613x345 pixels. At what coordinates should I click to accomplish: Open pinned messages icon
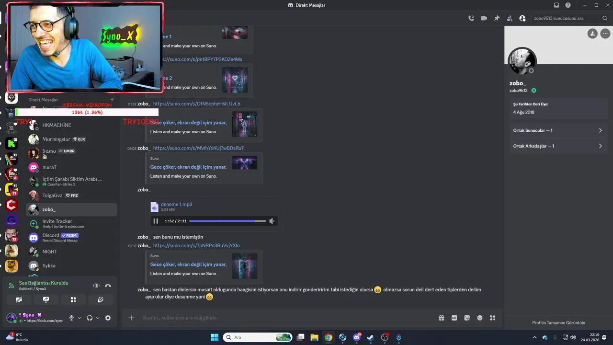tap(497, 18)
